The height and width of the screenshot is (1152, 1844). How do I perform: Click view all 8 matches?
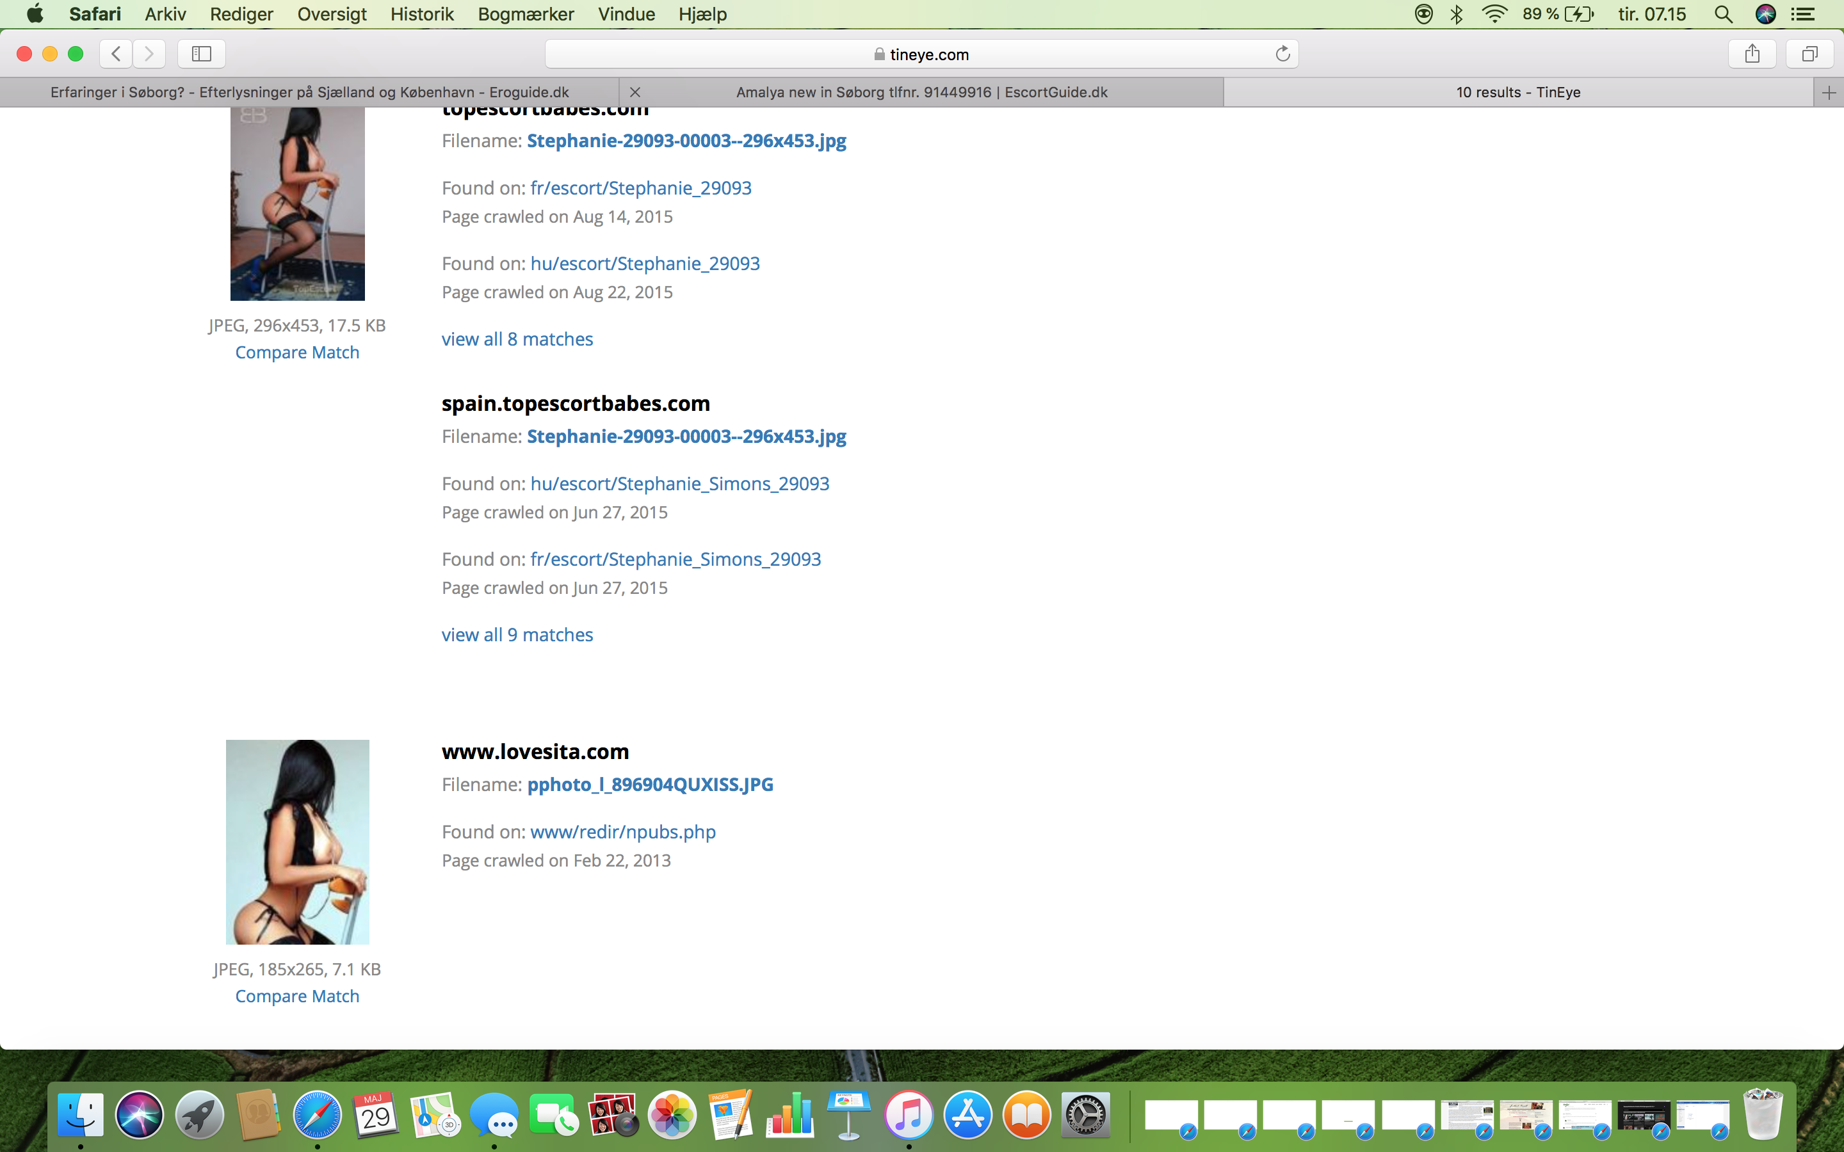[517, 339]
